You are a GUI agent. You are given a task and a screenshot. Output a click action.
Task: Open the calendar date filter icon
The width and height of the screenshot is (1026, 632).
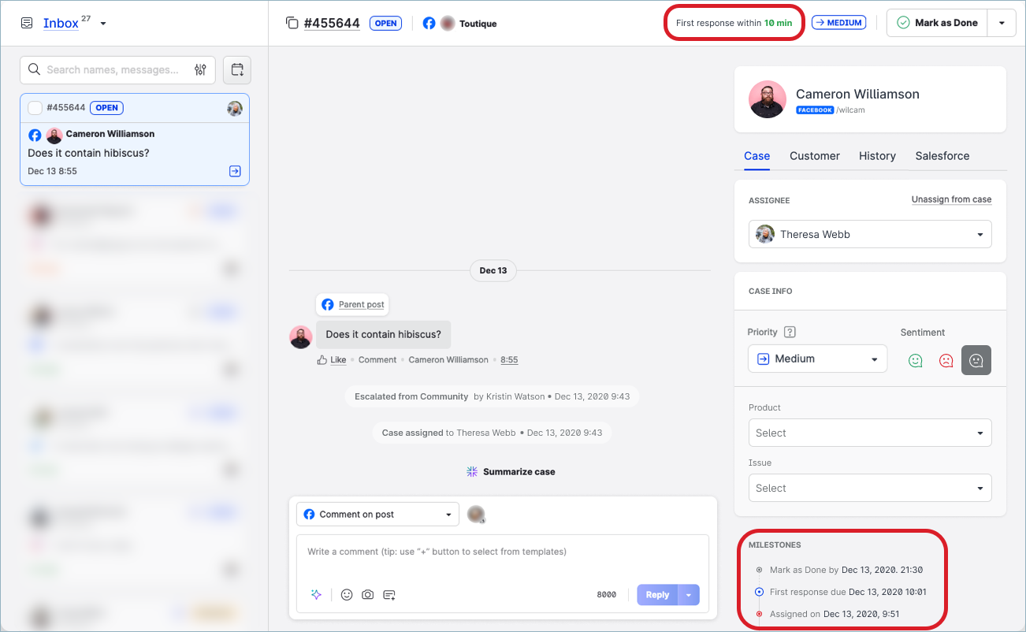pyautogui.click(x=237, y=69)
